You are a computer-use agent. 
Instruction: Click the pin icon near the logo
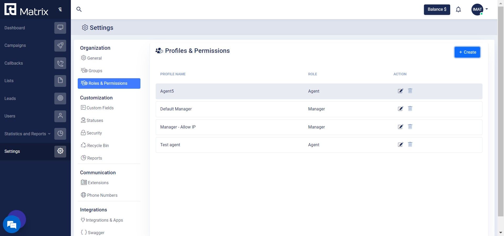60,9
